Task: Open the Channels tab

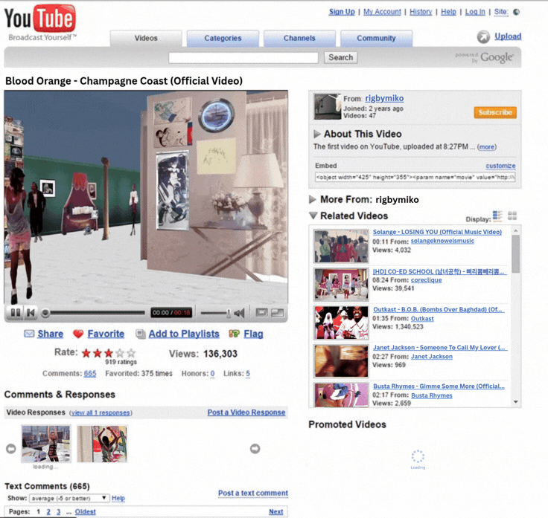Action: (x=299, y=39)
